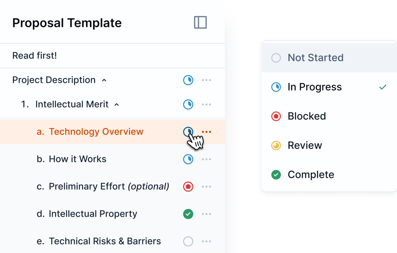Open the ellipsis menu for Technology Overview
Viewport: 397px width, 253px height.
(x=206, y=131)
